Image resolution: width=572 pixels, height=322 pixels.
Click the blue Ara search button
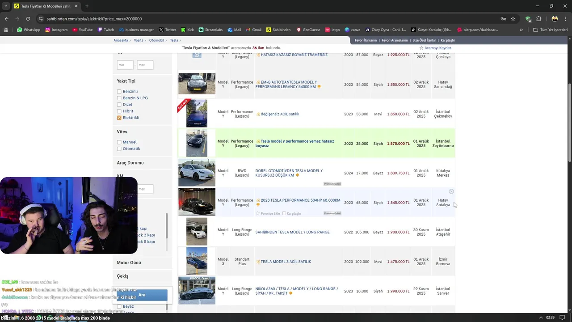coord(142,295)
